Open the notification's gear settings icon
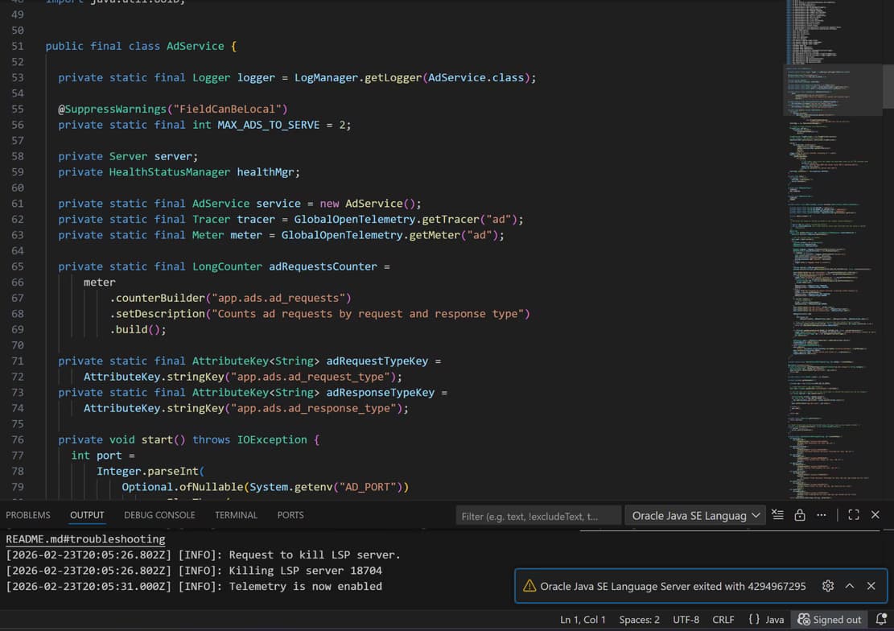Screen dimensions: 894x631 tap(828, 586)
